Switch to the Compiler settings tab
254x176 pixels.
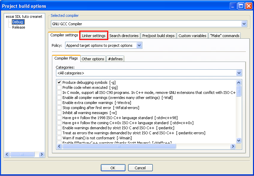click(64, 35)
